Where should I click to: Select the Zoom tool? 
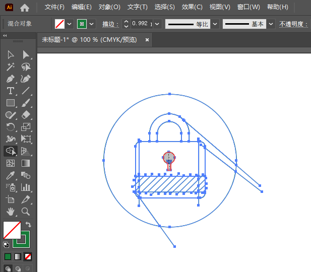pos(26,212)
